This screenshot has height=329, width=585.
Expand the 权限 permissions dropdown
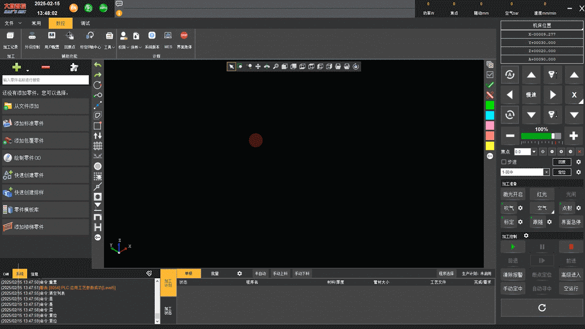(123, 47)
